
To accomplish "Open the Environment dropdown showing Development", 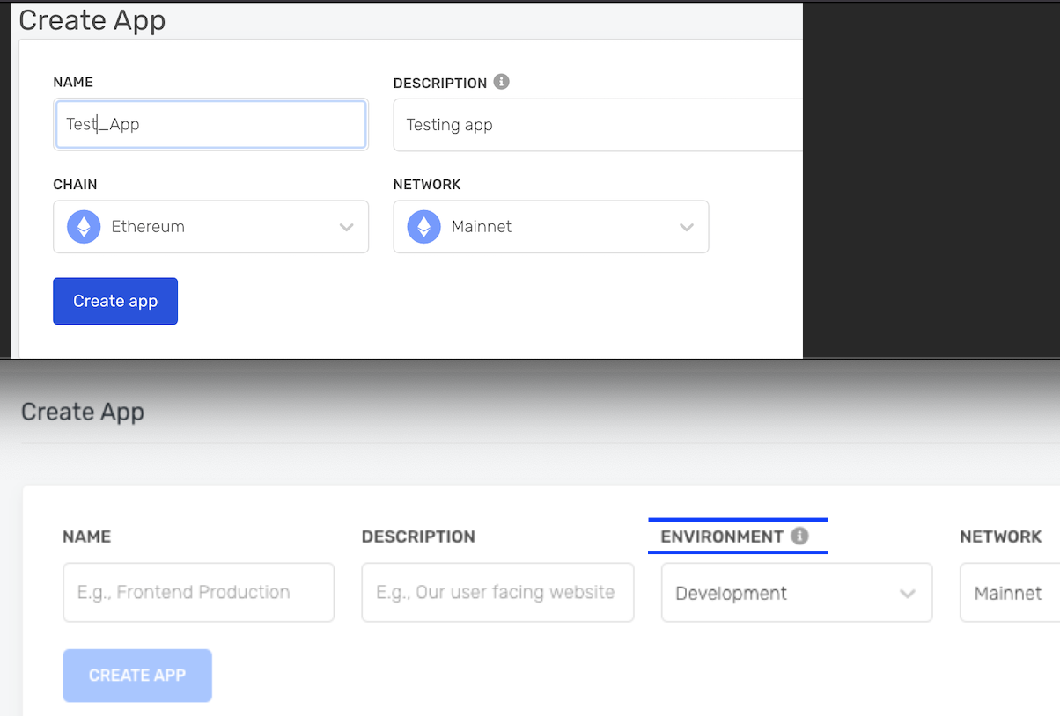I will coord(797,593).
